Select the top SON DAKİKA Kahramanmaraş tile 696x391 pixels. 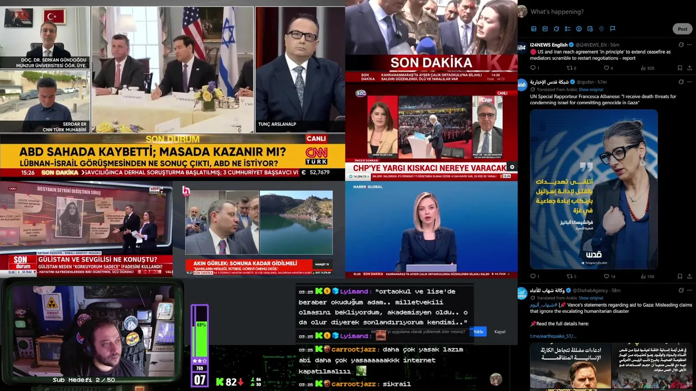(432, 42)
